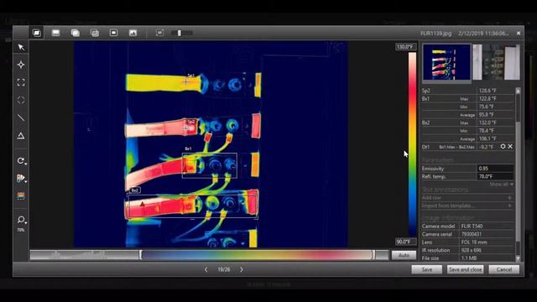Image resolution: width=537 pixels, height=302 pixels.
Task: Click the File size 1.1 MB value
Action: [x=467, y=258]
